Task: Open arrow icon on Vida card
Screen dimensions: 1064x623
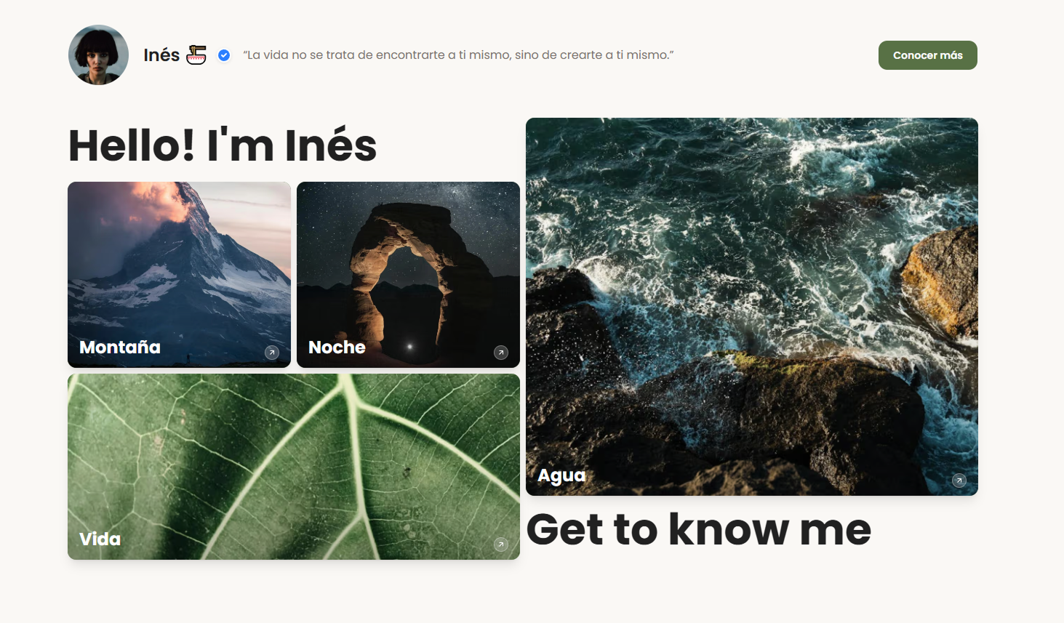Action: pyautogui.click(x=501, y=544)
